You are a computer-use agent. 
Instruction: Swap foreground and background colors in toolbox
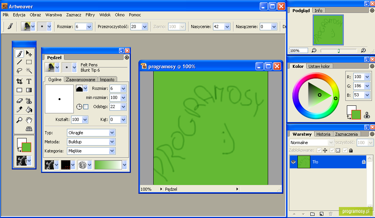pyautogui.click(x=19, y=150)
